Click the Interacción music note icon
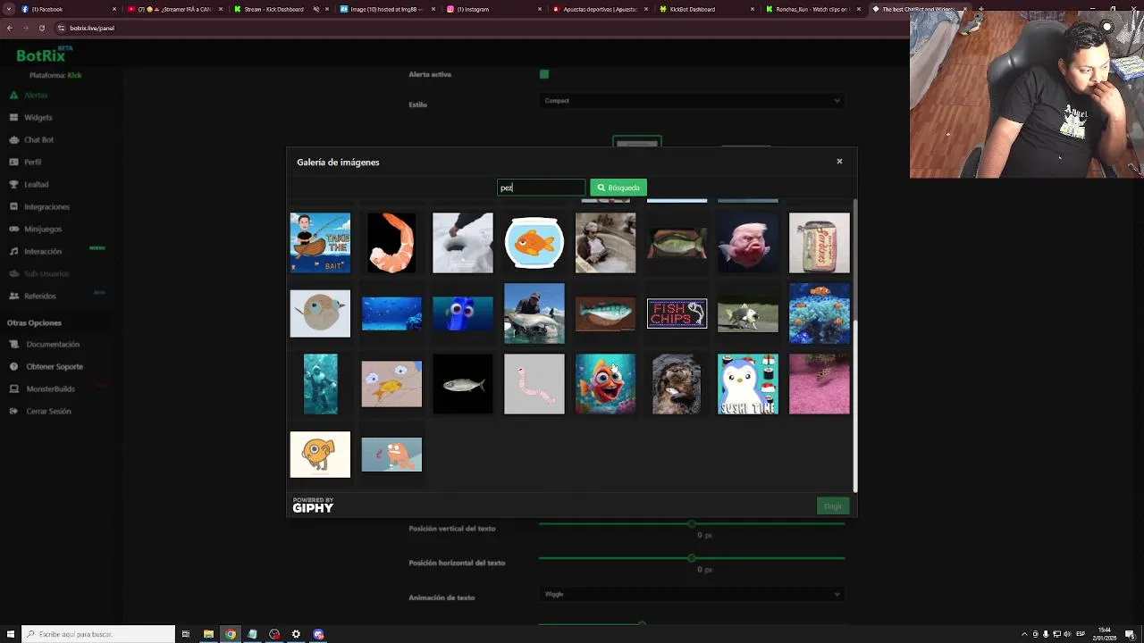1144x643 pixels. coord(13,251)
